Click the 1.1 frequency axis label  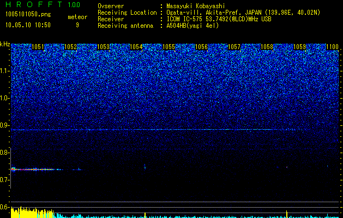point(4,71)
